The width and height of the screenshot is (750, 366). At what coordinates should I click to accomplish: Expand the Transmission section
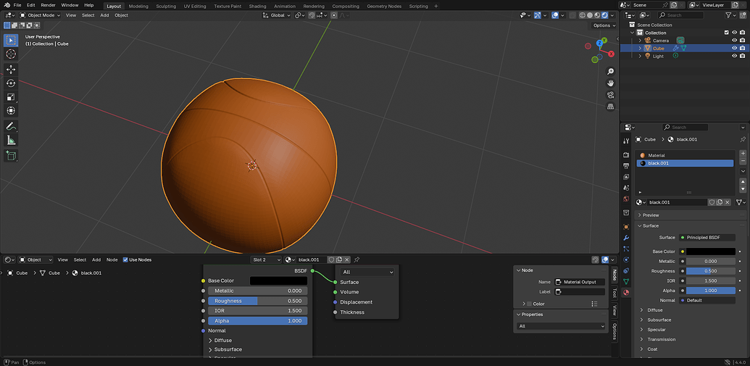661,339
